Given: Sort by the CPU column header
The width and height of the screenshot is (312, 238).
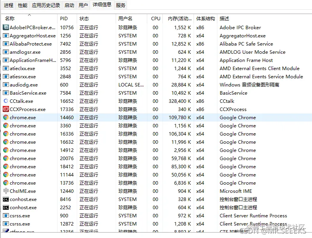Looking at the screenshot, I should point(155,19).
